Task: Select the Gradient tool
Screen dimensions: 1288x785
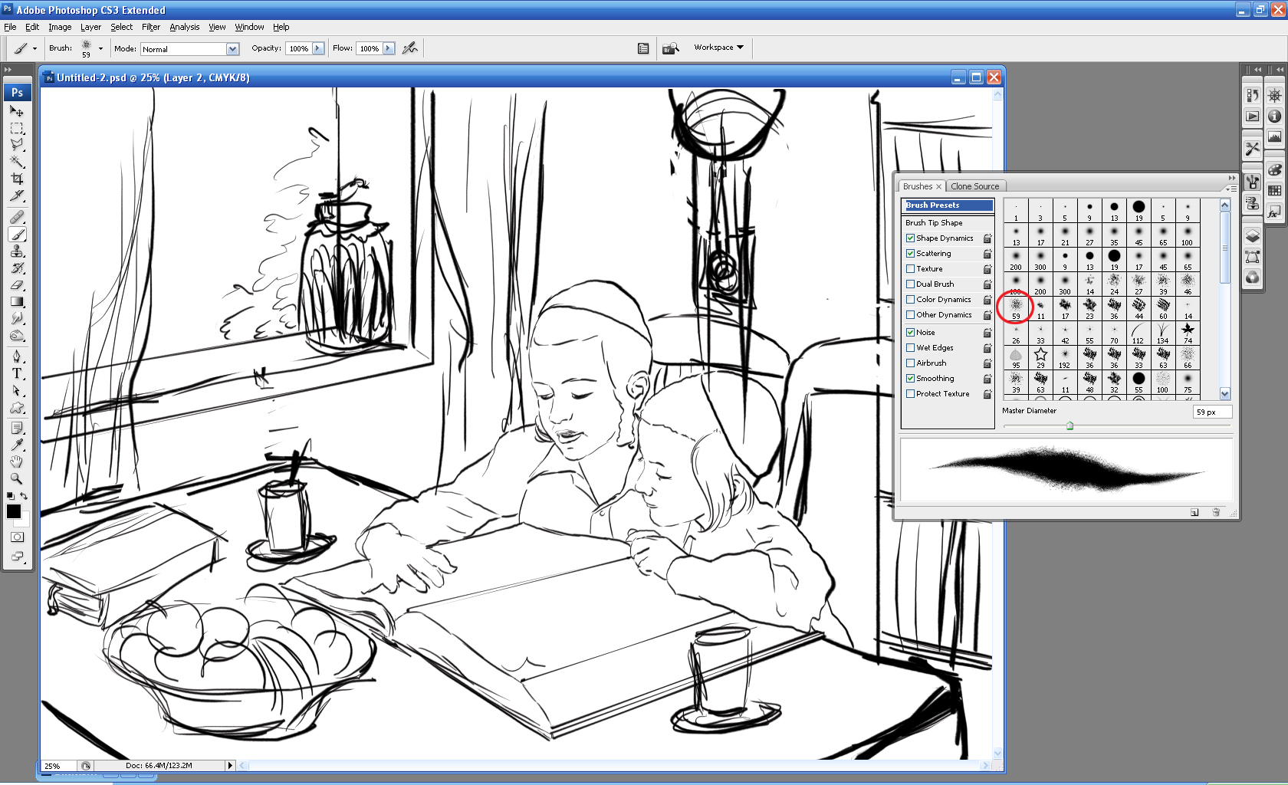Action: [16, 302]
